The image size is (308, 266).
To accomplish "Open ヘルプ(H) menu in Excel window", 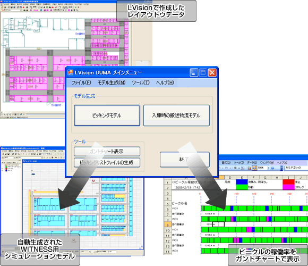I will pos(282,162).
